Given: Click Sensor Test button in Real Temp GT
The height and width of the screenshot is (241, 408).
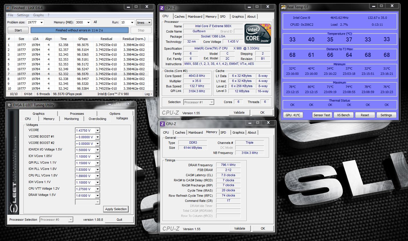Looking at the screenshot, I should (322, 115).
